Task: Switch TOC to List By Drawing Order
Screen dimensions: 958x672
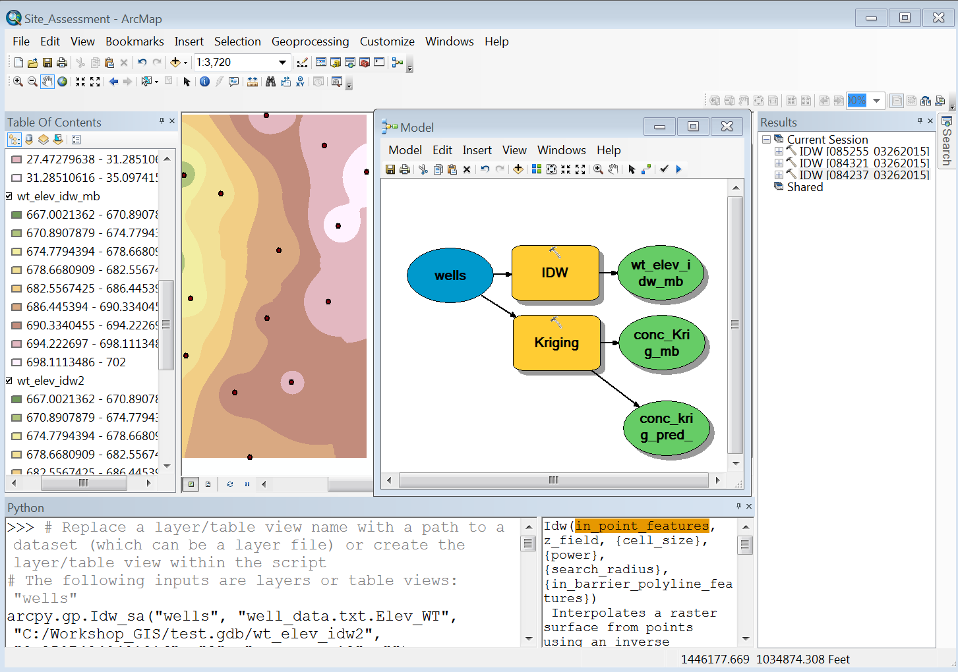Action: 15,140
